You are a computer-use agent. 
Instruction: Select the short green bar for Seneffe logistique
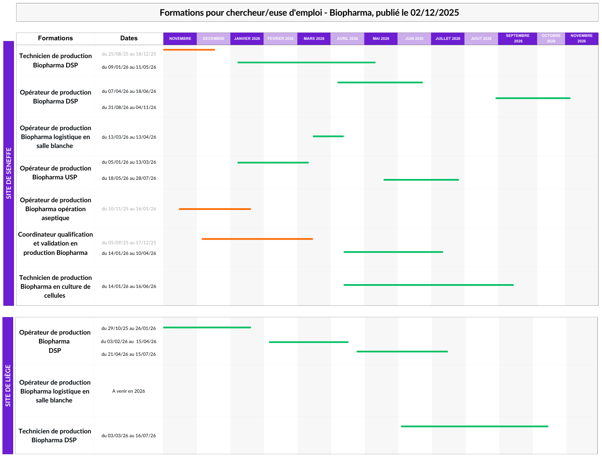(328, 136)
